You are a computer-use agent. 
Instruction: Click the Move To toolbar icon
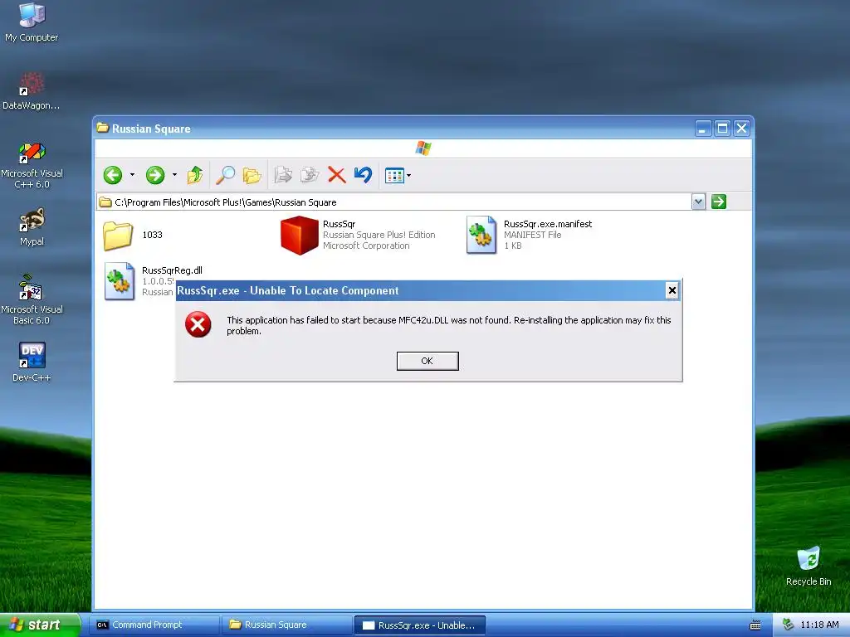pos(283,175)
